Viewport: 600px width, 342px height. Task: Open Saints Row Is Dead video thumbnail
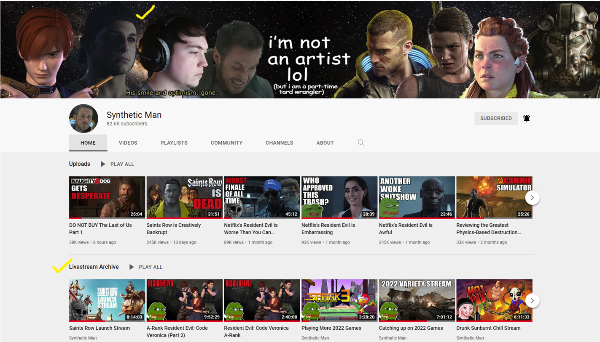pyautogui.click(x=185, y=197)
